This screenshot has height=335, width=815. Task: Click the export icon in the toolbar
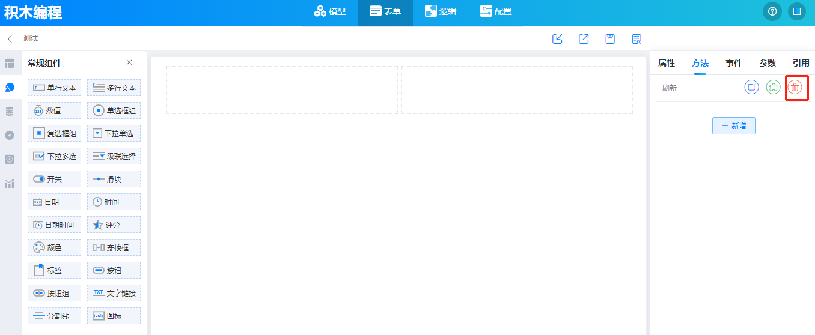tap(584, 39)
